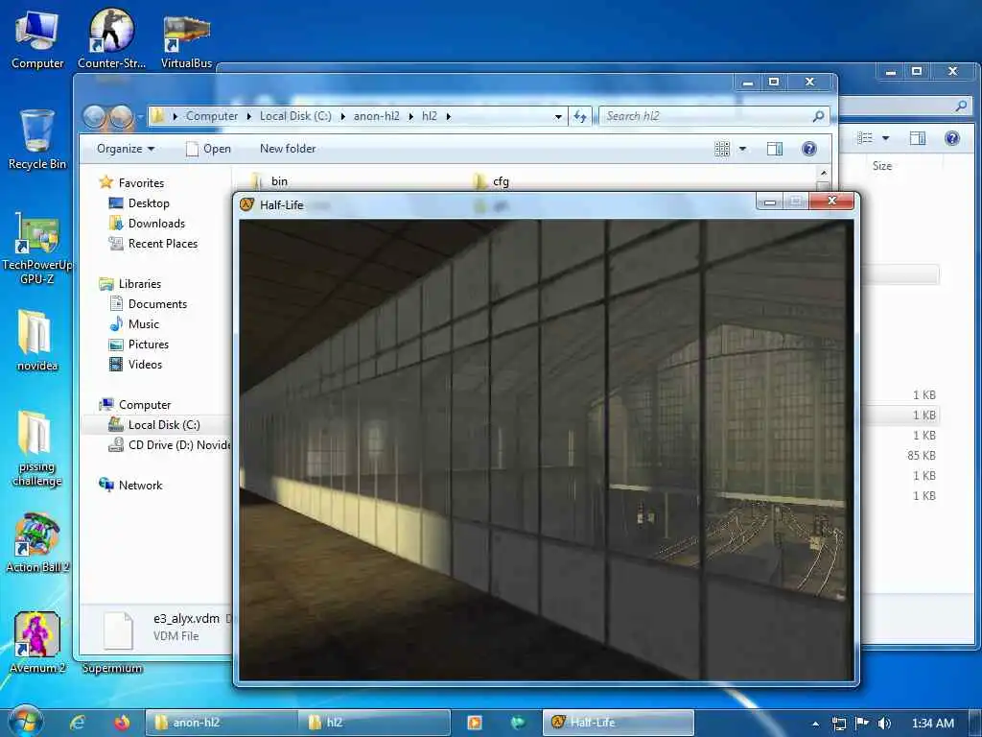Click Size column header in rear window
This screenshot has height=737, width=982.
pos(882,165)
